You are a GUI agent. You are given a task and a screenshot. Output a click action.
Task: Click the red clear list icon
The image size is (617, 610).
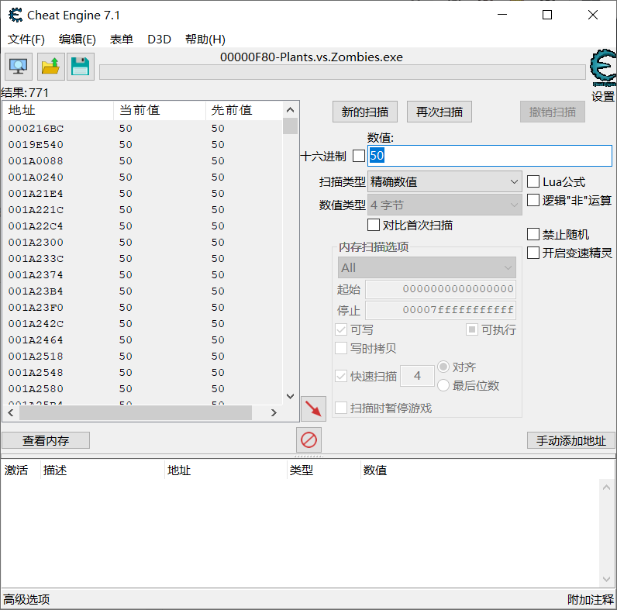[308, 439]
